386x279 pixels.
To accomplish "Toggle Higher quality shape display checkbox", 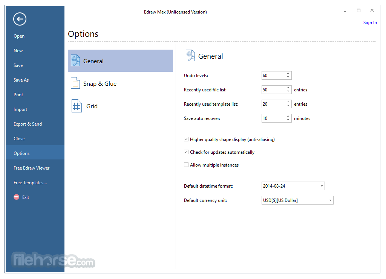I will click(186, 139).
